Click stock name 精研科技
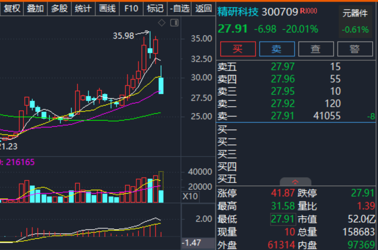378x250 pixels. click(x=238, y=11)
